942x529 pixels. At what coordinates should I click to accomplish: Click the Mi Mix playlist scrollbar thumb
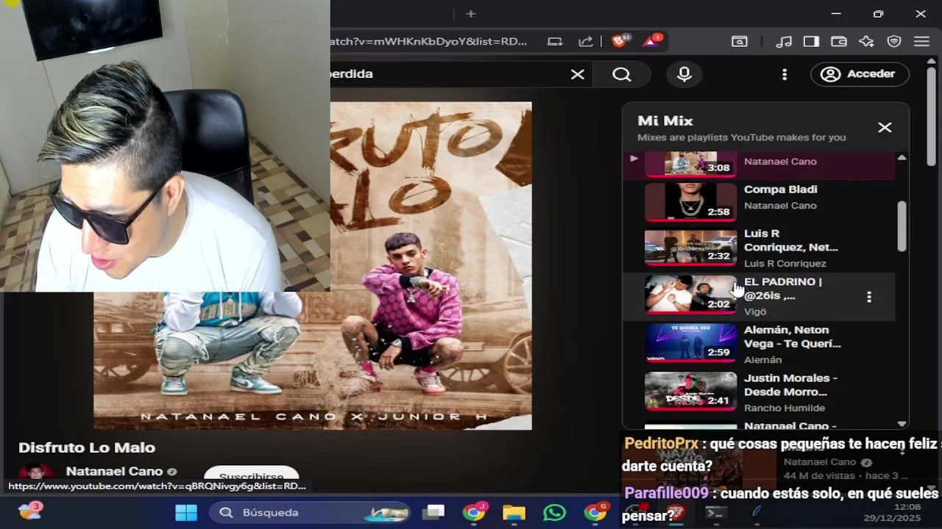click(x=902, y=226)
